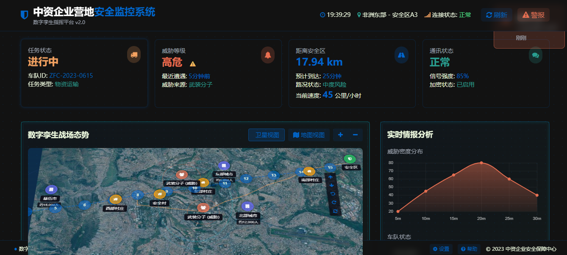
Task: Open 设置 settings in the footer
Action: pos(441,249)
